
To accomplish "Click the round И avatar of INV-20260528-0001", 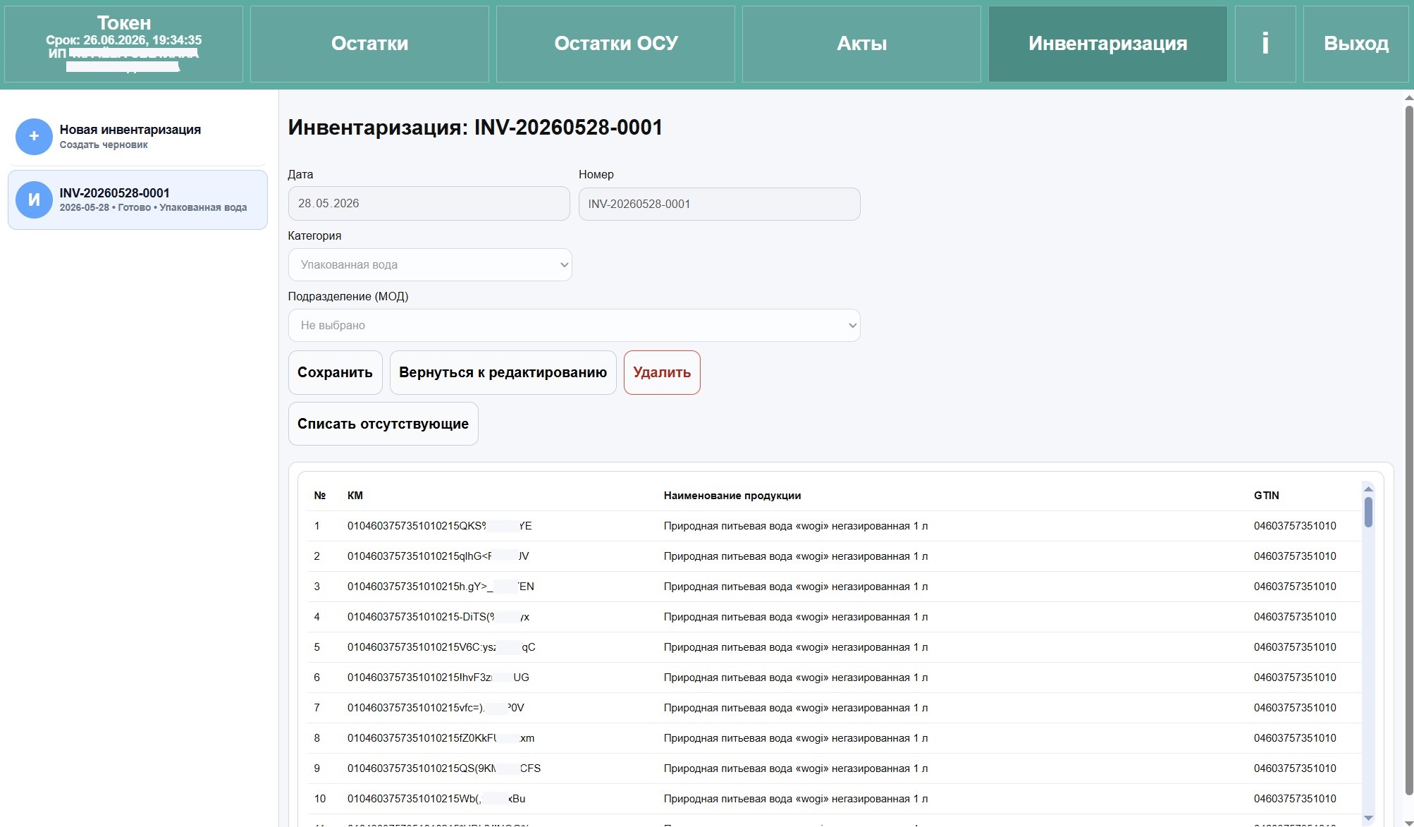I will (x=34, y=200).
